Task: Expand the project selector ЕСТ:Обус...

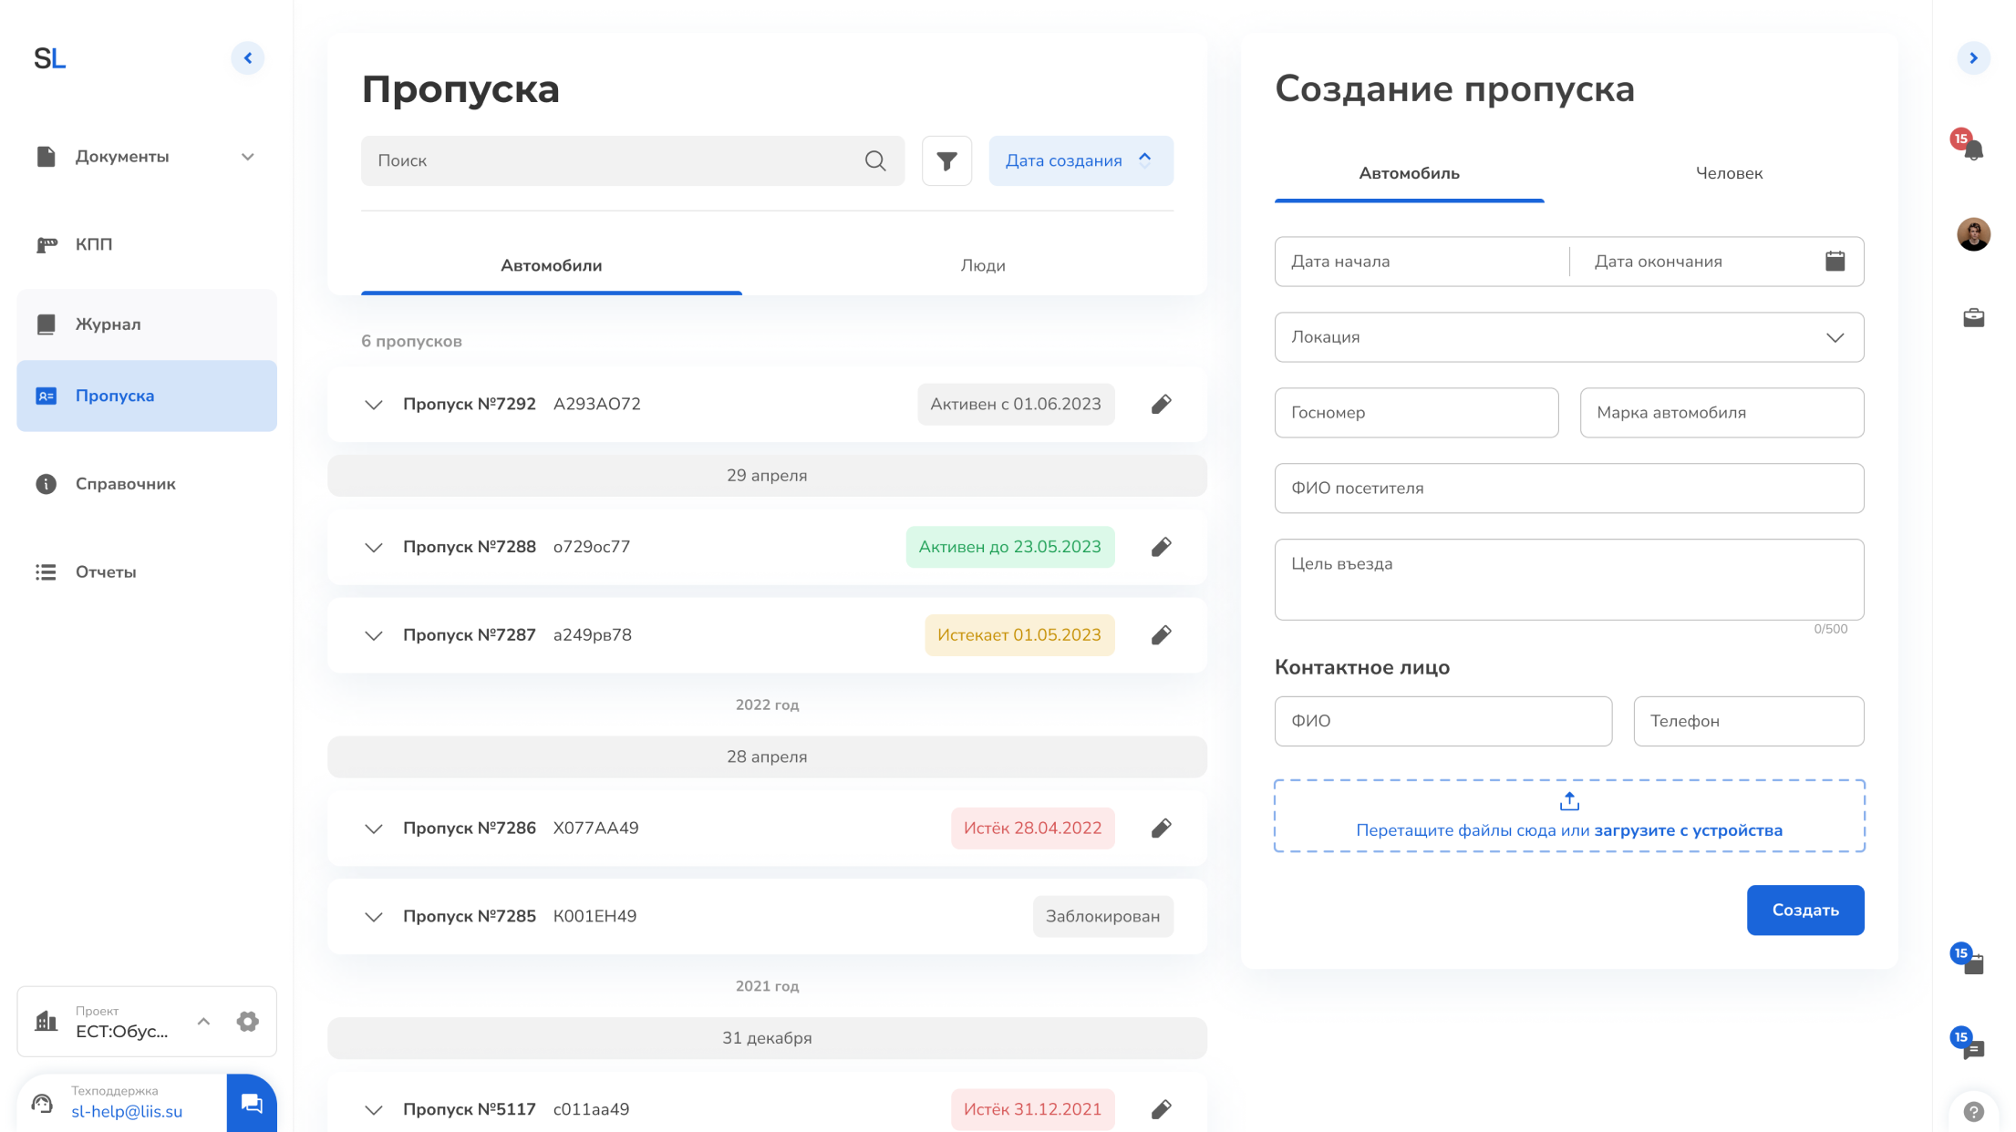Action: point(203,1022)
